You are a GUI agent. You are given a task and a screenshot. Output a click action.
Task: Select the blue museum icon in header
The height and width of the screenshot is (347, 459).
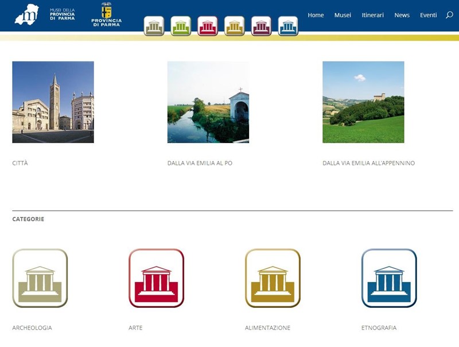tap(288, 26)
